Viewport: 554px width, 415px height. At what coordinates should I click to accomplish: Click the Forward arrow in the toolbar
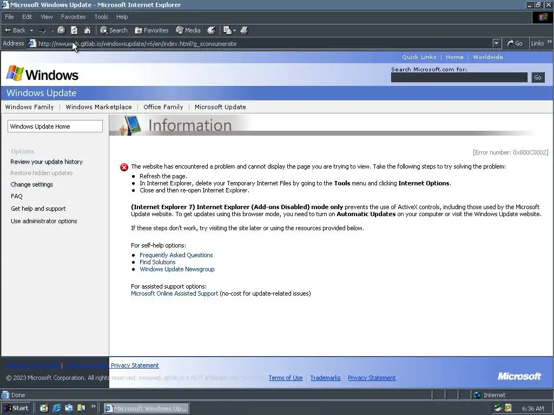(42, 31)
